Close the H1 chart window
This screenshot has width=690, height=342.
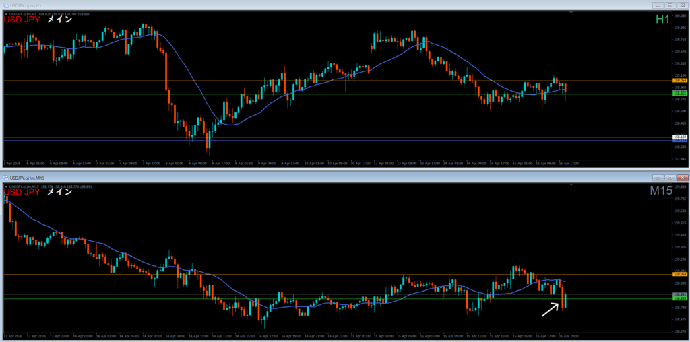682,5
